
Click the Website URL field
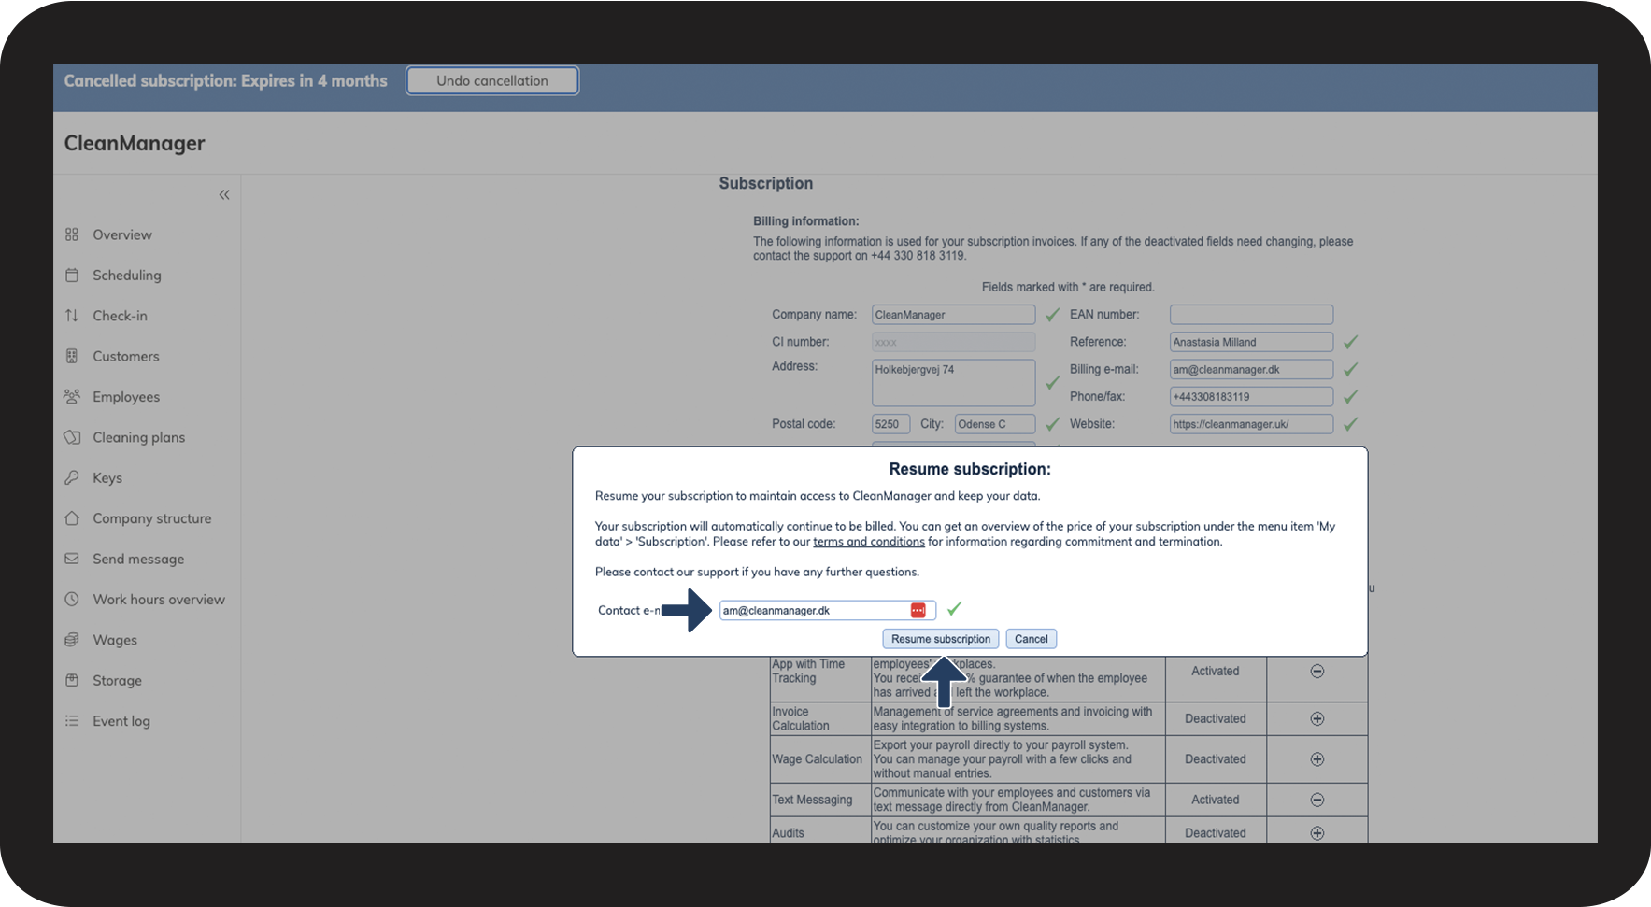1251,424
